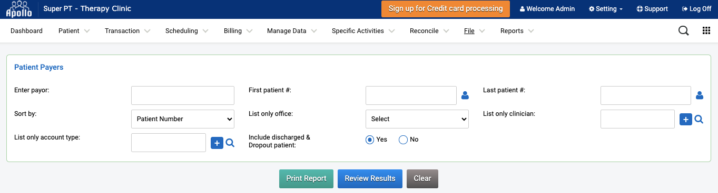This screenshot has height=193, width=718.
Task: Open the List only office dropdown
Action: 417,119
